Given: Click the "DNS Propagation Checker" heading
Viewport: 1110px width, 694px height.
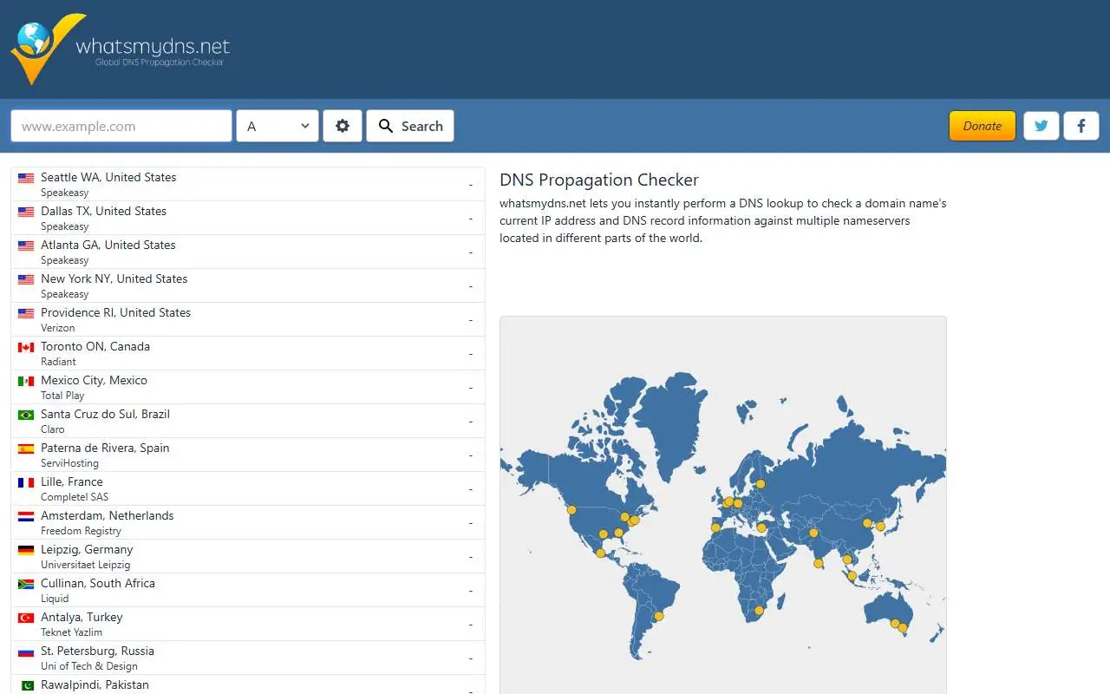Looking at the screenshot, I should 599,180.
